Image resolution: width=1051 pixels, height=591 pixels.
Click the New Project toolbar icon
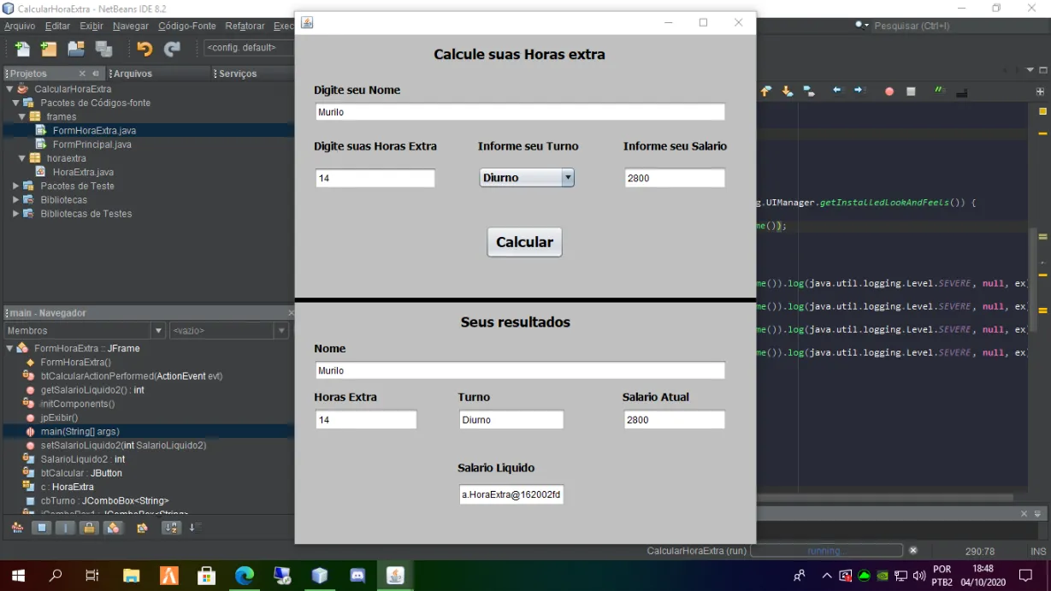point(49,49)
